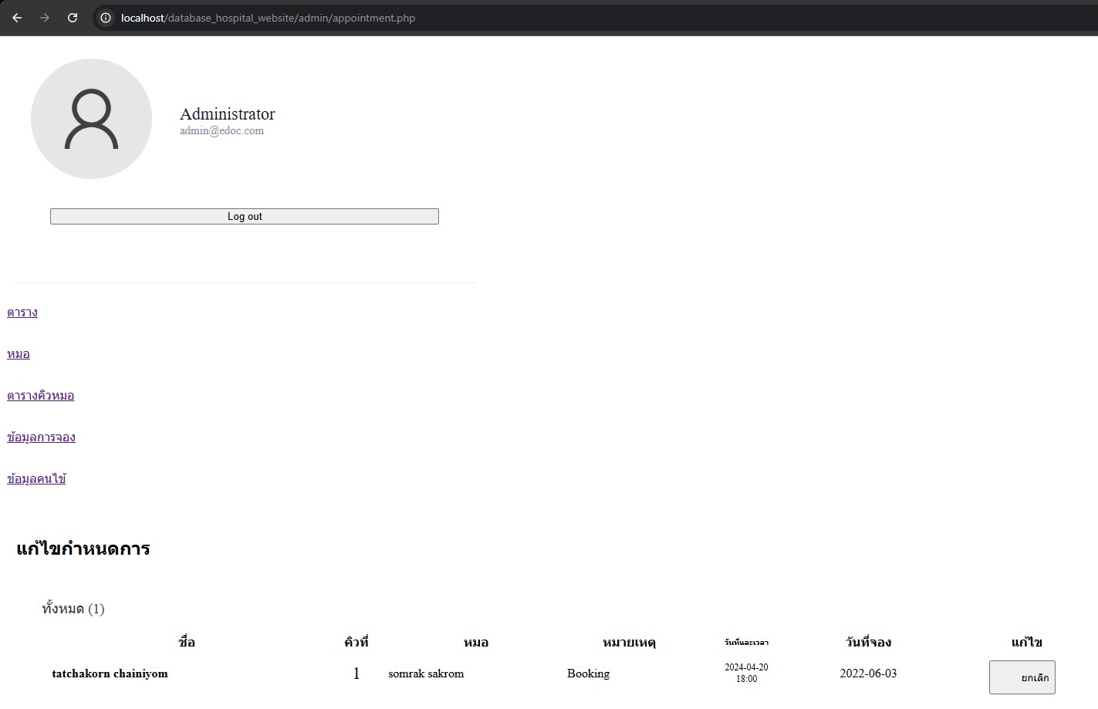Focus the address bar URL
The height and width of the screenshot is (709, 1098).
268,18
